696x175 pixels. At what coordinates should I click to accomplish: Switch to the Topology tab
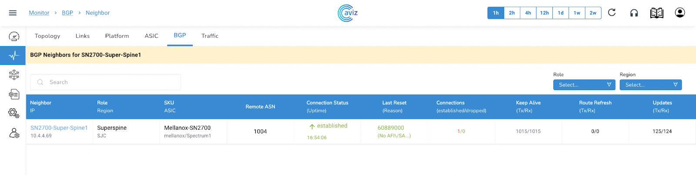(x=47, y=36)
